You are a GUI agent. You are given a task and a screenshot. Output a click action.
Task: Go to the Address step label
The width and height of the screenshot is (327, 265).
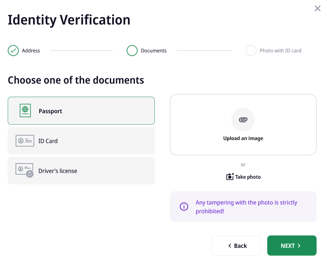coord(31,51)
